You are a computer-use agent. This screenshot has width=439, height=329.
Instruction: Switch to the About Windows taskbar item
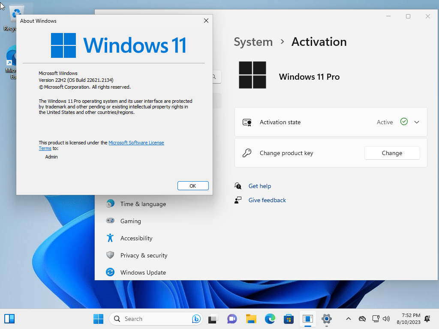(x=308, y=319)
